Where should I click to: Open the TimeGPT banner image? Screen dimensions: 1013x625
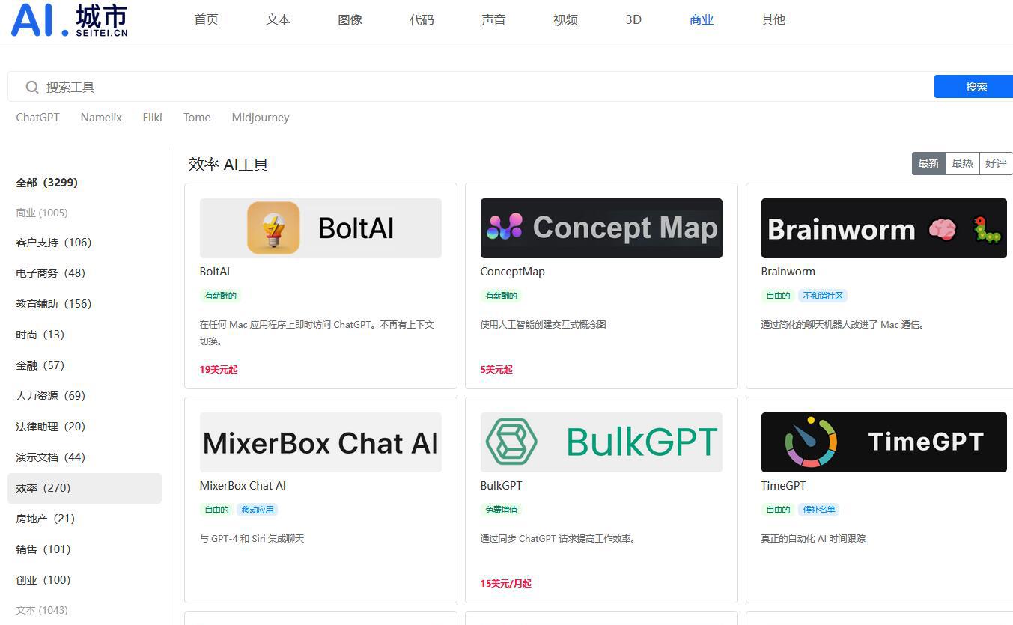[x=883, y=442]
